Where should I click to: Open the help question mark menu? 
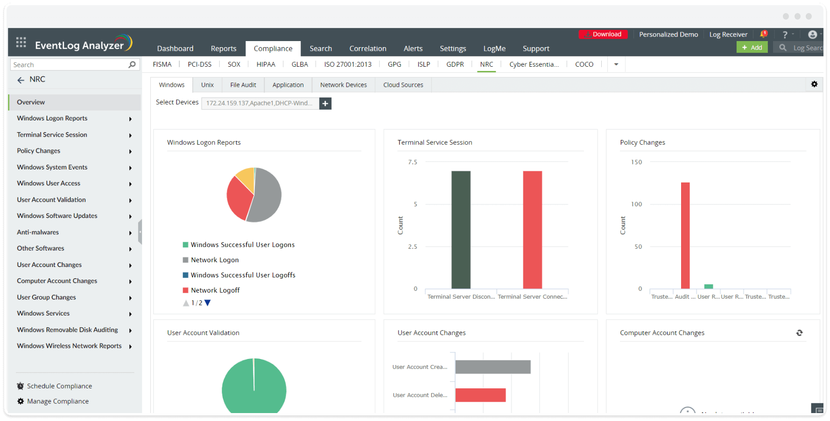pyautogui.click(x=785, y=35)
